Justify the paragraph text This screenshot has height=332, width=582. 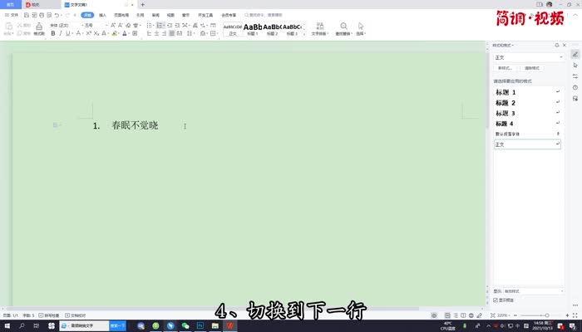coord(171,33)
